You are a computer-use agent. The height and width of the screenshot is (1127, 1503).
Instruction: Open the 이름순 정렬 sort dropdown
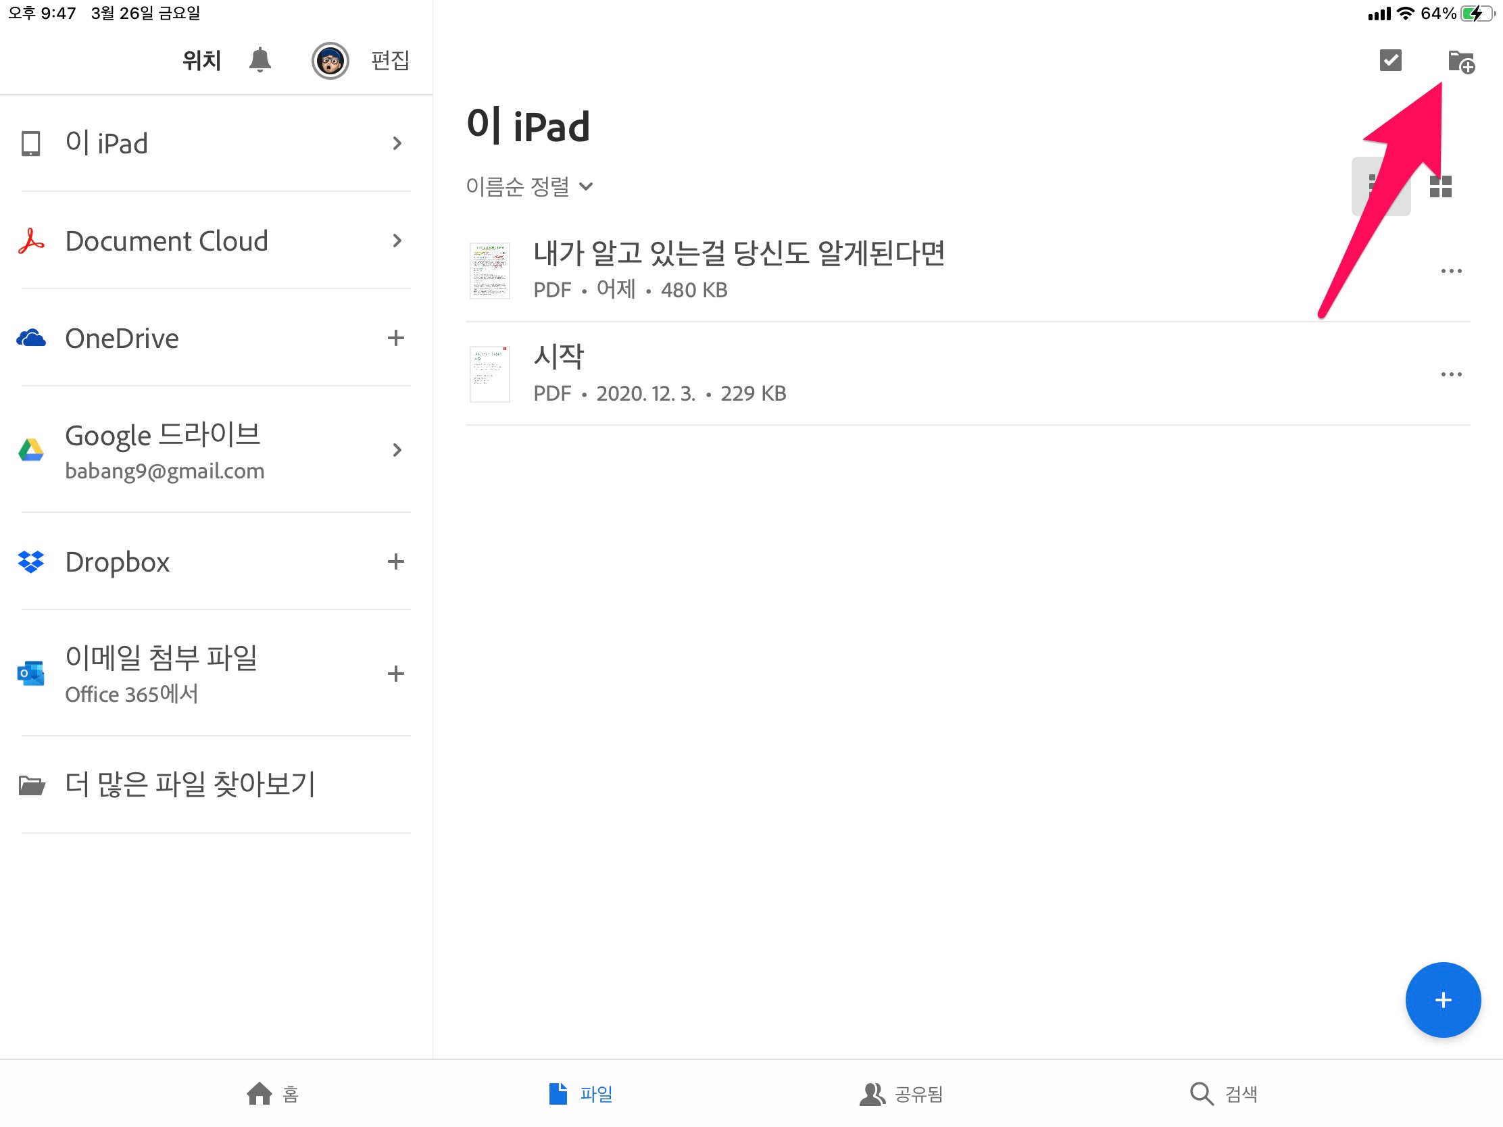point(529,186)
